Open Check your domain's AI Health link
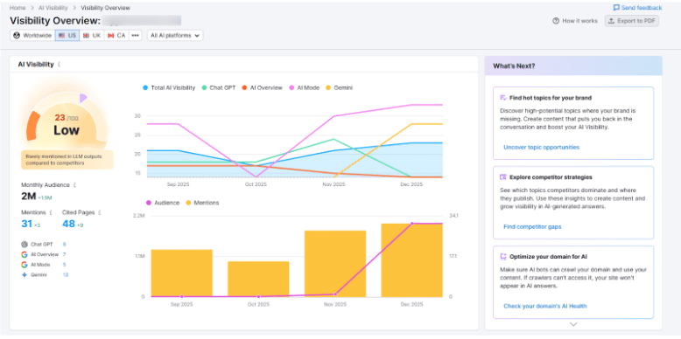 pos(545,306)
